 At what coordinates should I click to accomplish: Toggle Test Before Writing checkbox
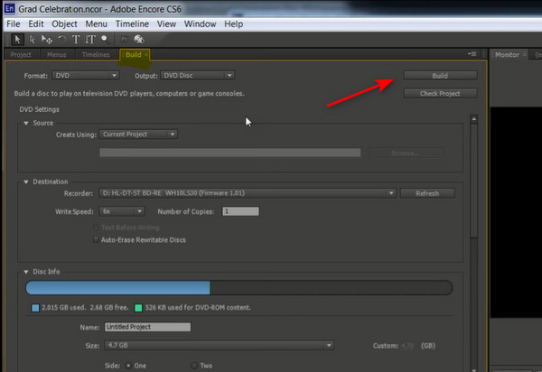click(97, 228)
